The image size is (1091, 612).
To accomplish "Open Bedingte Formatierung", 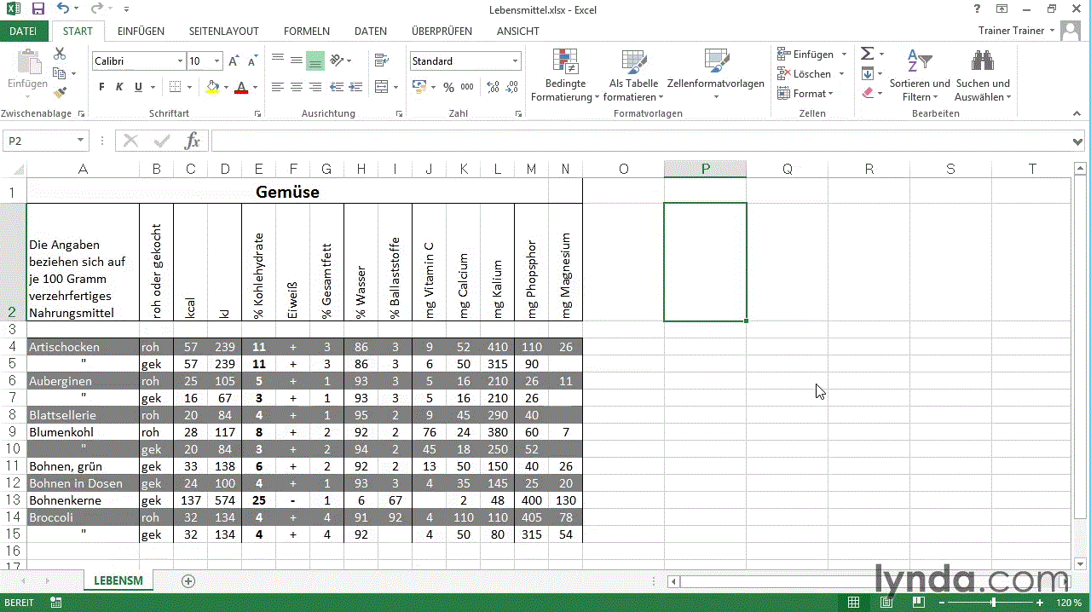I will (565, 76).
